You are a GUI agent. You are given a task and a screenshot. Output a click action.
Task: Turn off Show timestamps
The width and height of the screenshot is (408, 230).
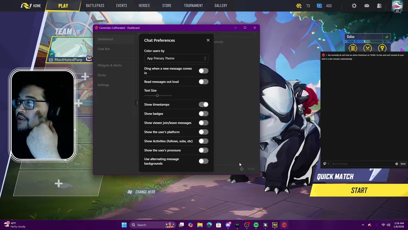click(x=203, y=104)
